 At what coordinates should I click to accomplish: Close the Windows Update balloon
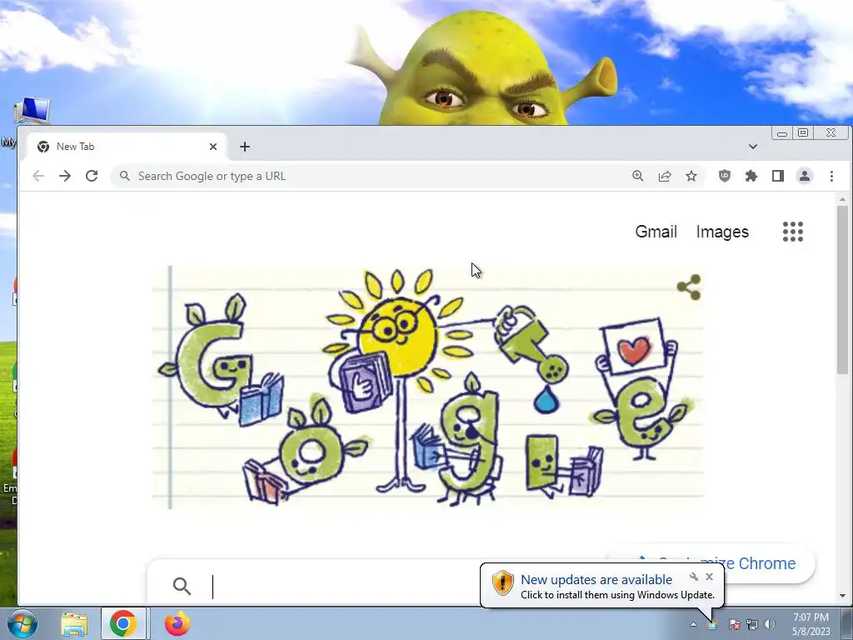pyautogui.click(x=709, y=577)
